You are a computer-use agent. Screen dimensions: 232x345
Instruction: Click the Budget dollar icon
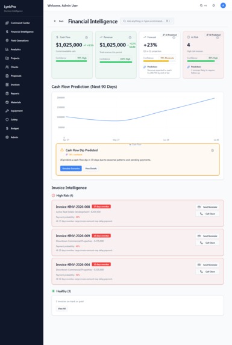[x=7, y=128]
